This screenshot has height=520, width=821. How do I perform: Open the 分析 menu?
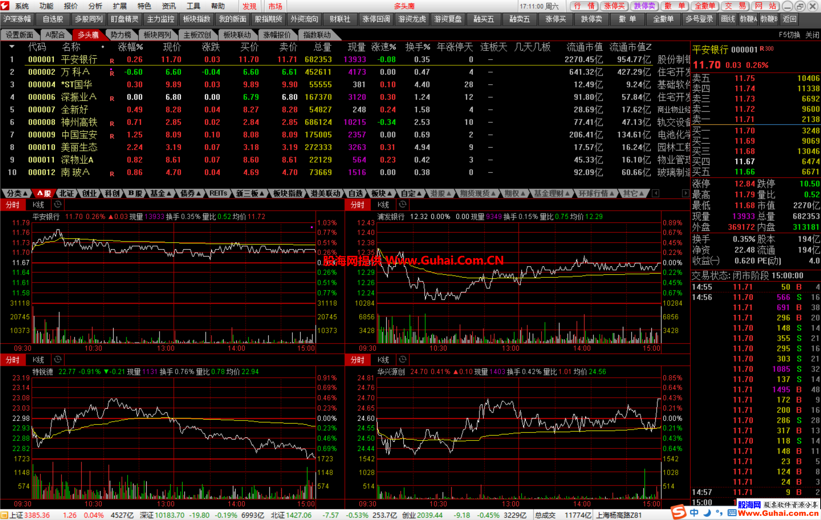pyautogui.click(x=95, y=6)
